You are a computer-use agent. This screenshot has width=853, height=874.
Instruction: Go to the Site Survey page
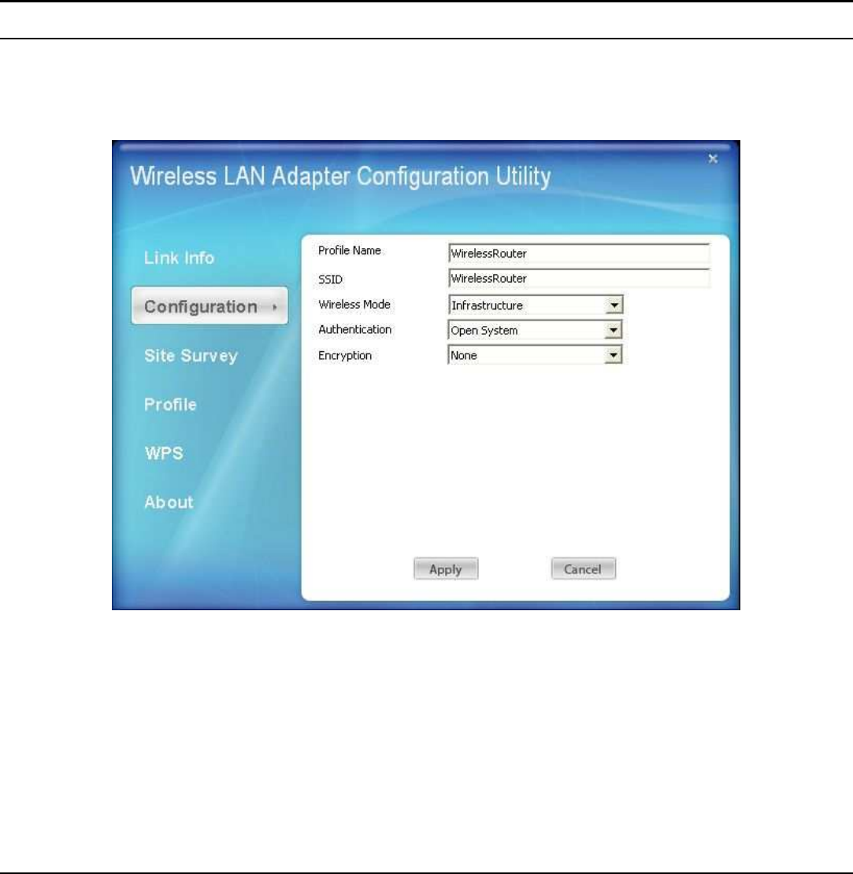click(x=191, y=356)
